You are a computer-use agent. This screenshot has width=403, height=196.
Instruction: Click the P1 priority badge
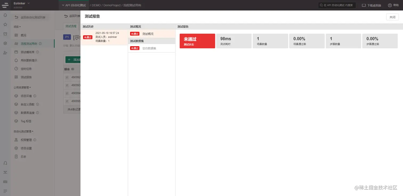tap(67, 37)
